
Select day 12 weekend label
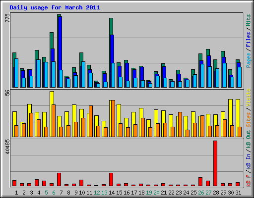click(x=97, y=193)
